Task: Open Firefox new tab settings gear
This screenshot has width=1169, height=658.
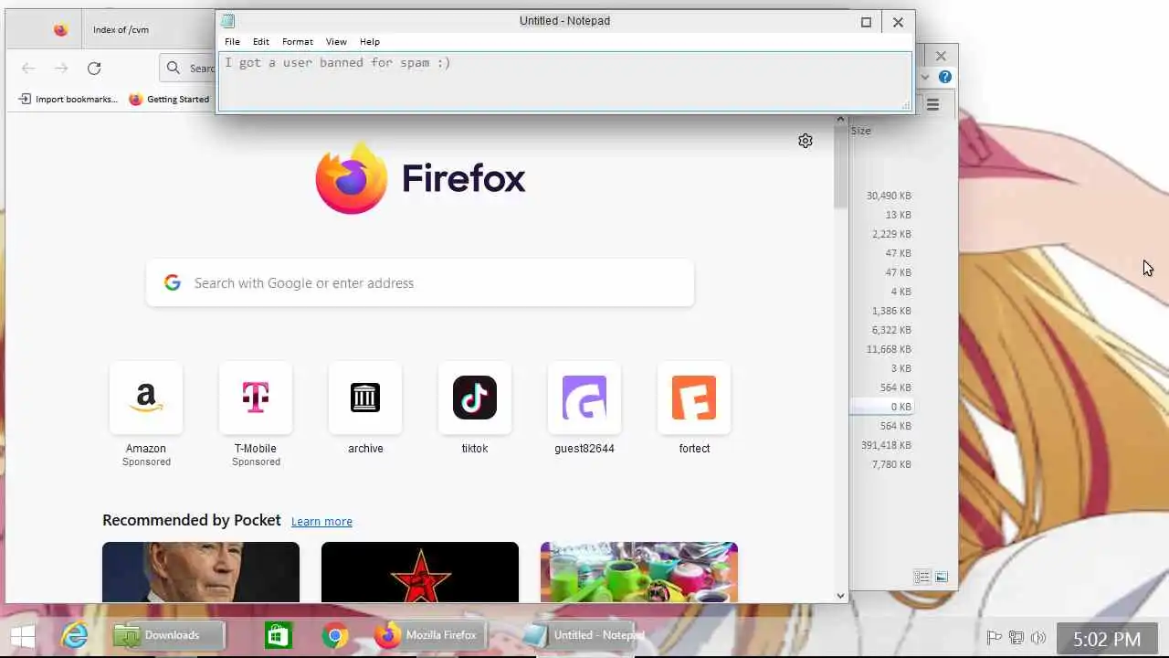Action: (x=805, y=141)
